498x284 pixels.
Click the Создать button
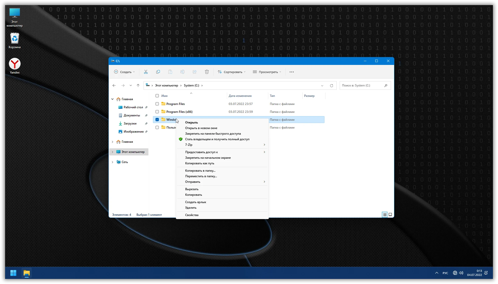[x=124, y=72]
